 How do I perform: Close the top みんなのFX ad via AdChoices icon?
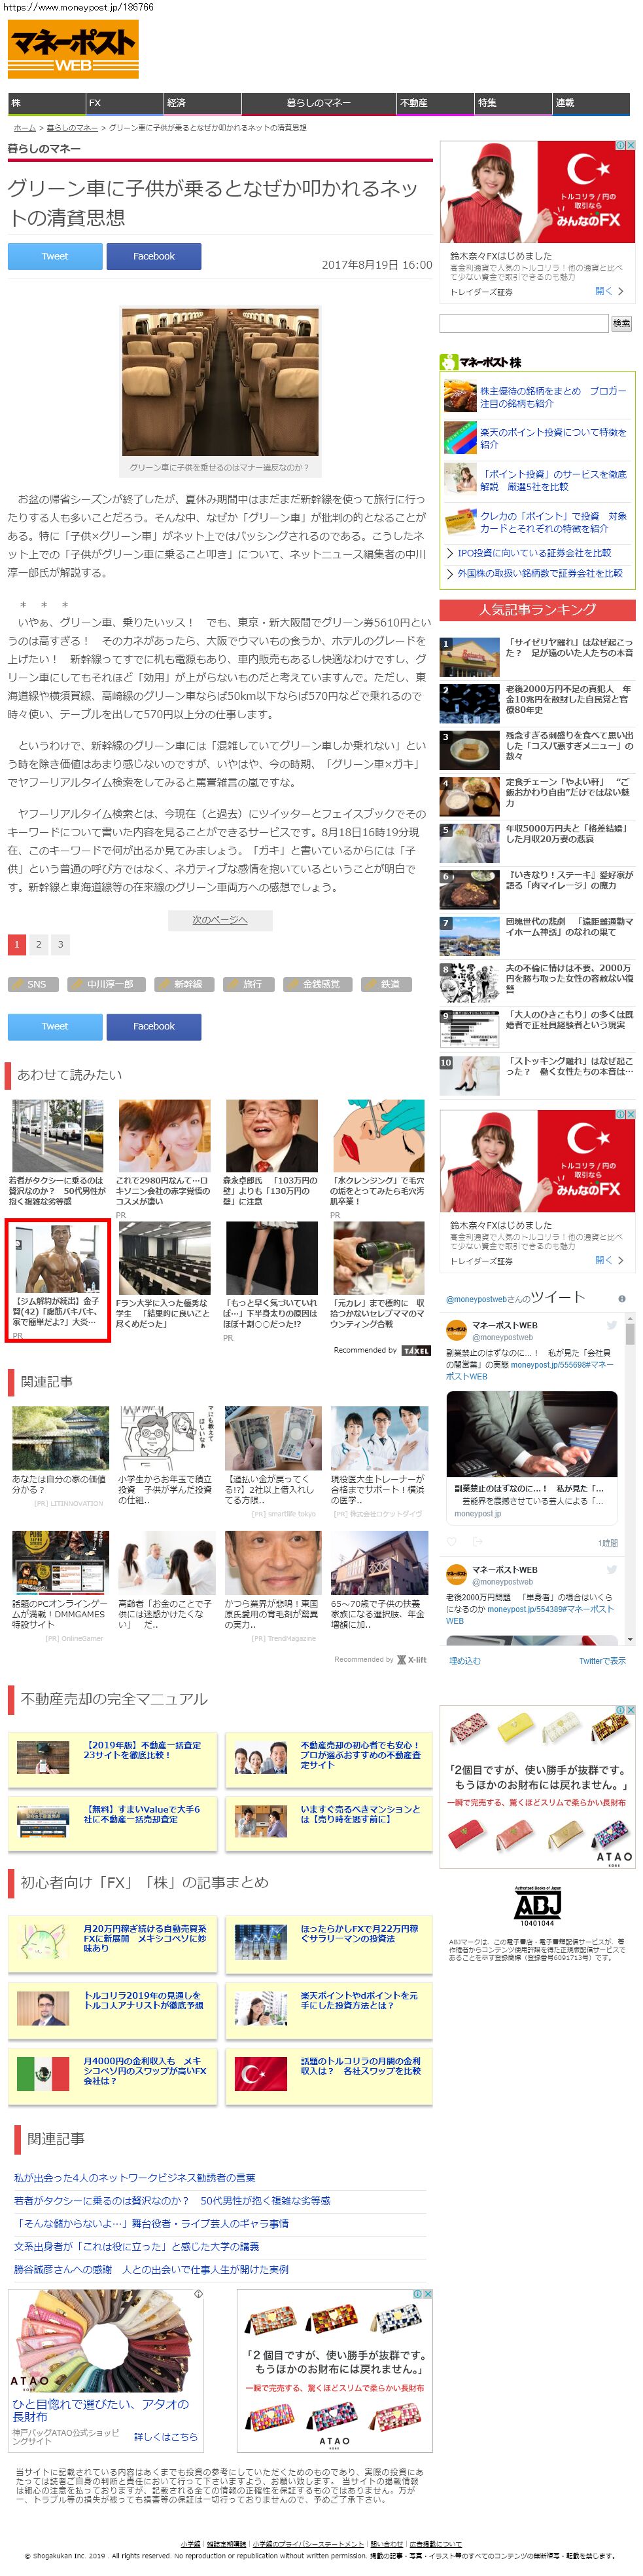click(x=630, y=146)
